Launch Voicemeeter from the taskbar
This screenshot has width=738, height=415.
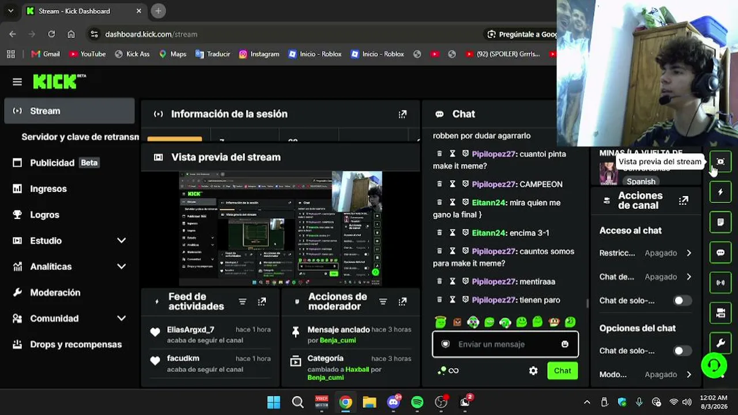[322, 402]
